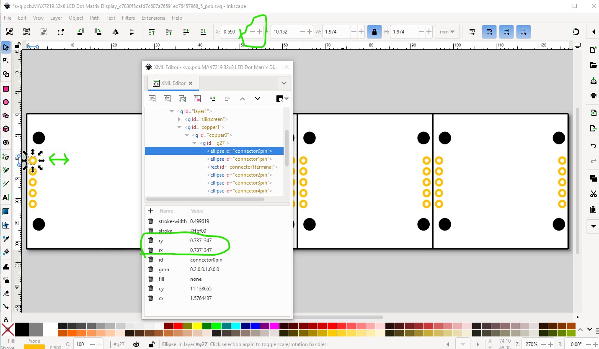Click the duplicate node icon in XML Editor
599x349 pixels.
pos(182,99)
